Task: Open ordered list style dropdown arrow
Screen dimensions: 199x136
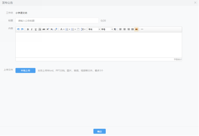Action: [70, 29]
